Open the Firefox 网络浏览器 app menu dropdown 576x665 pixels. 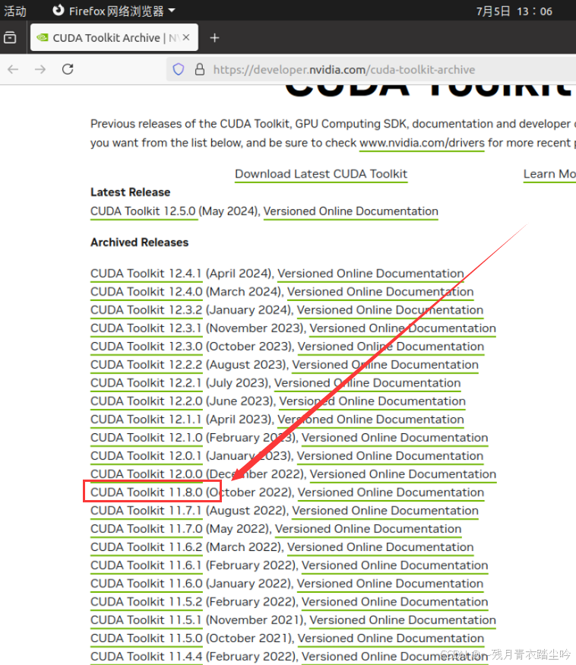[113, 11]
